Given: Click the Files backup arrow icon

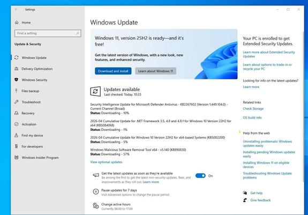Looking at the screenshot, I should 17,91.
